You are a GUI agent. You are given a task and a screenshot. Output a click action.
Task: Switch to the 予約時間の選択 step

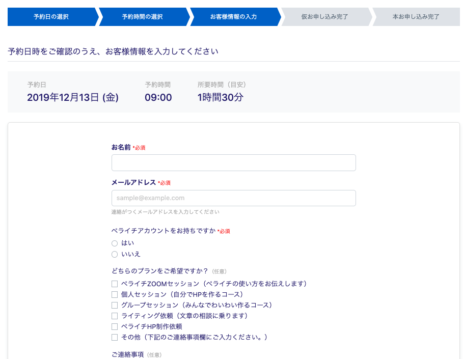[143, 17]
